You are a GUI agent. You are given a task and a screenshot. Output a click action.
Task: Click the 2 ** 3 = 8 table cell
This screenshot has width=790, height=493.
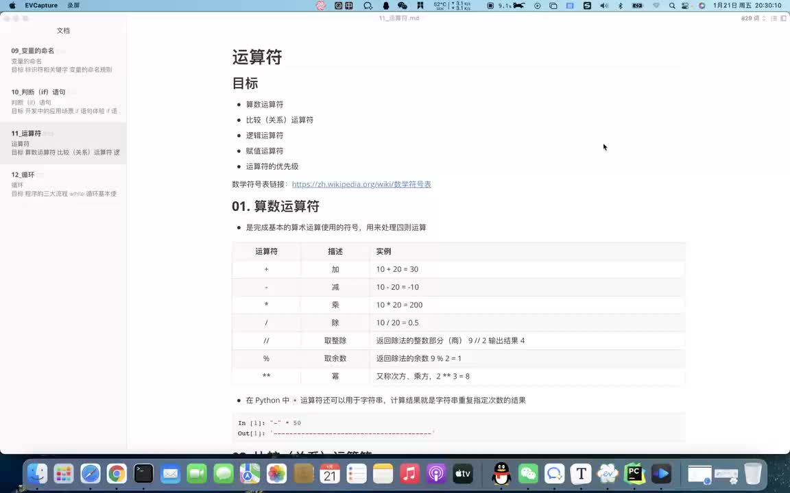[x=527, y=377]
